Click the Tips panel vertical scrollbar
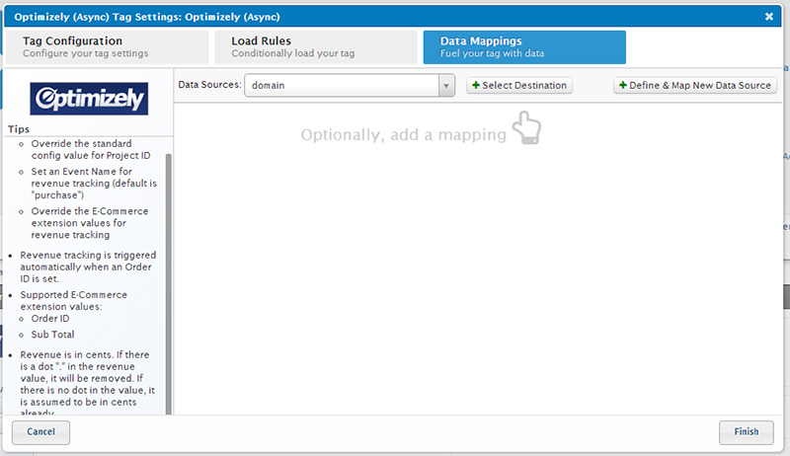 [168, 276]
